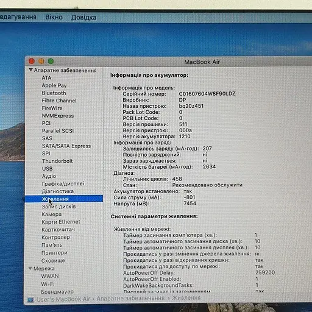This screenshot has width=312, height=312.
Task: Select Пам'ять in the sidebar
Action: pyautogui.click(x=52, y=245)
